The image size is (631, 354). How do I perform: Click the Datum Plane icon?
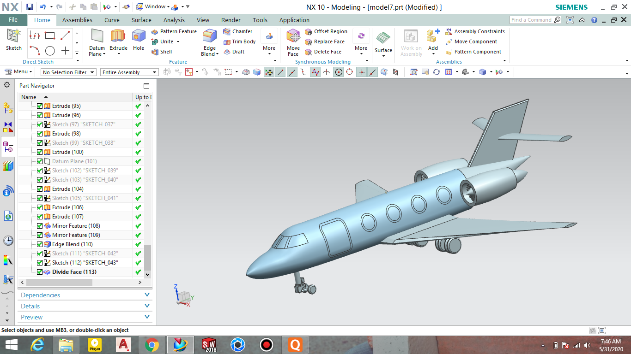tap(97, 36)
